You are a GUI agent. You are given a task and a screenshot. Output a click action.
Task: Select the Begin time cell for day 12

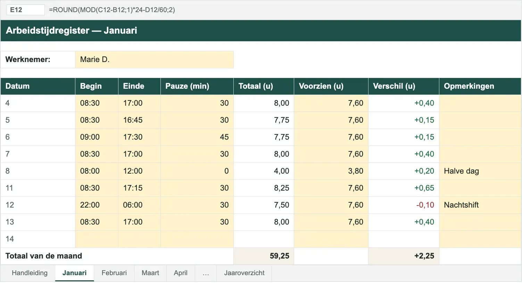point(97,205)
